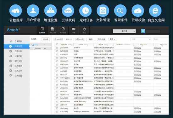
Task: Open the 开发文档 top tab
Action: (x=53, y=30)
